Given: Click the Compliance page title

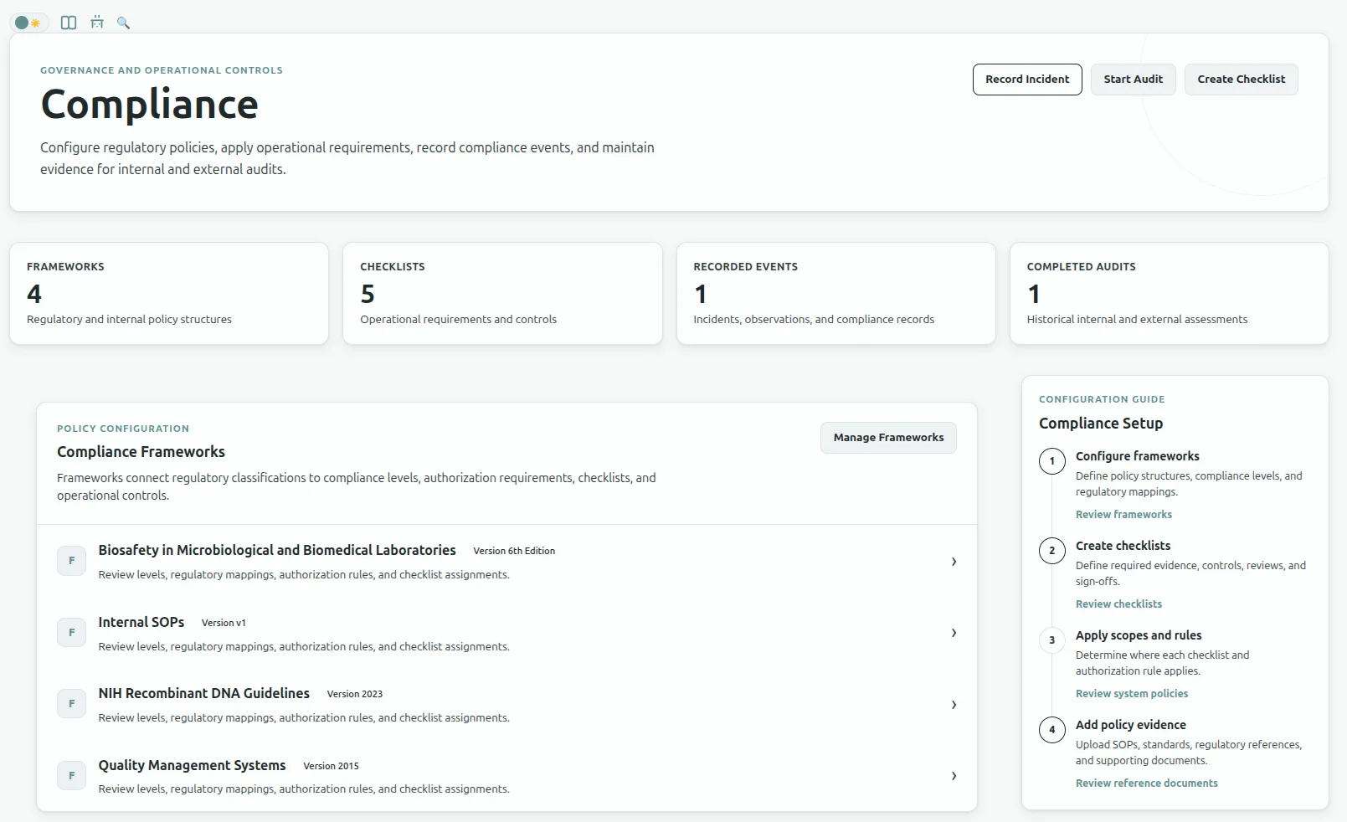Looking at the screenshot, I should [x=149, y=105].
